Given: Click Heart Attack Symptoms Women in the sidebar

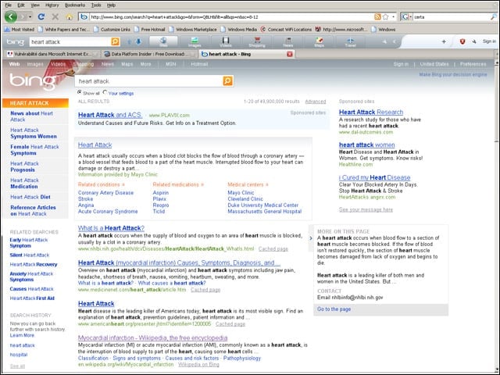Looking at the screenshot, I should click(x=34, y=133).
